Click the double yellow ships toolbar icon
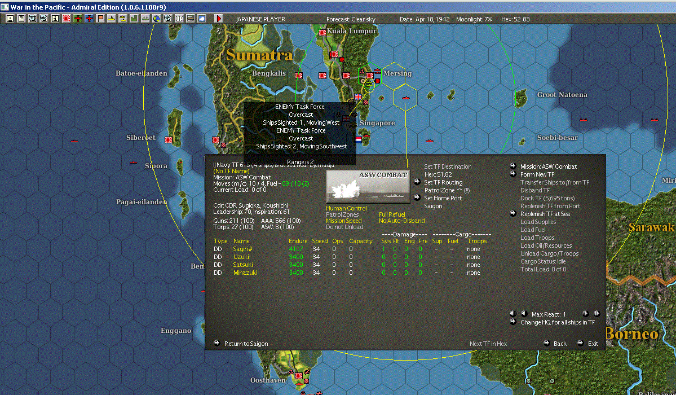Viewport: 676px width, 395px height. 122,19
